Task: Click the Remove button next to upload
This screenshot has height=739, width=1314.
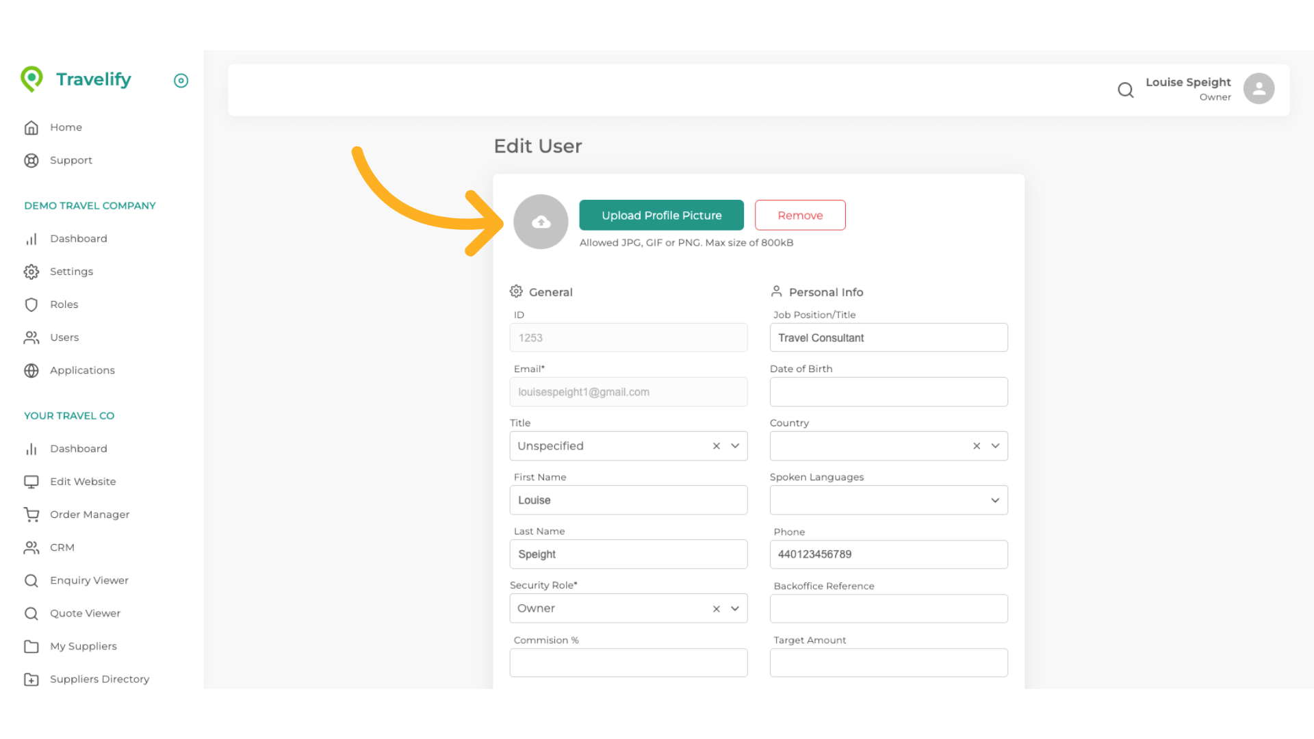Action: pyautogui.click(x=799, y=215)
